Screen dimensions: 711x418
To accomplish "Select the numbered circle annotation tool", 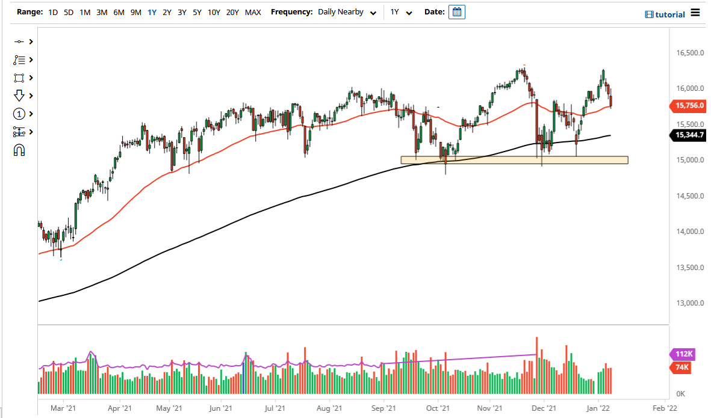I will point(19,114).
